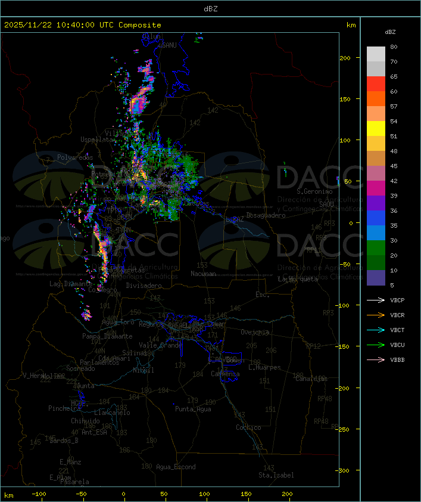This screenshot has height=502, width=421.
Task: Click the Uspallata map label
Action: click(97, 140)
